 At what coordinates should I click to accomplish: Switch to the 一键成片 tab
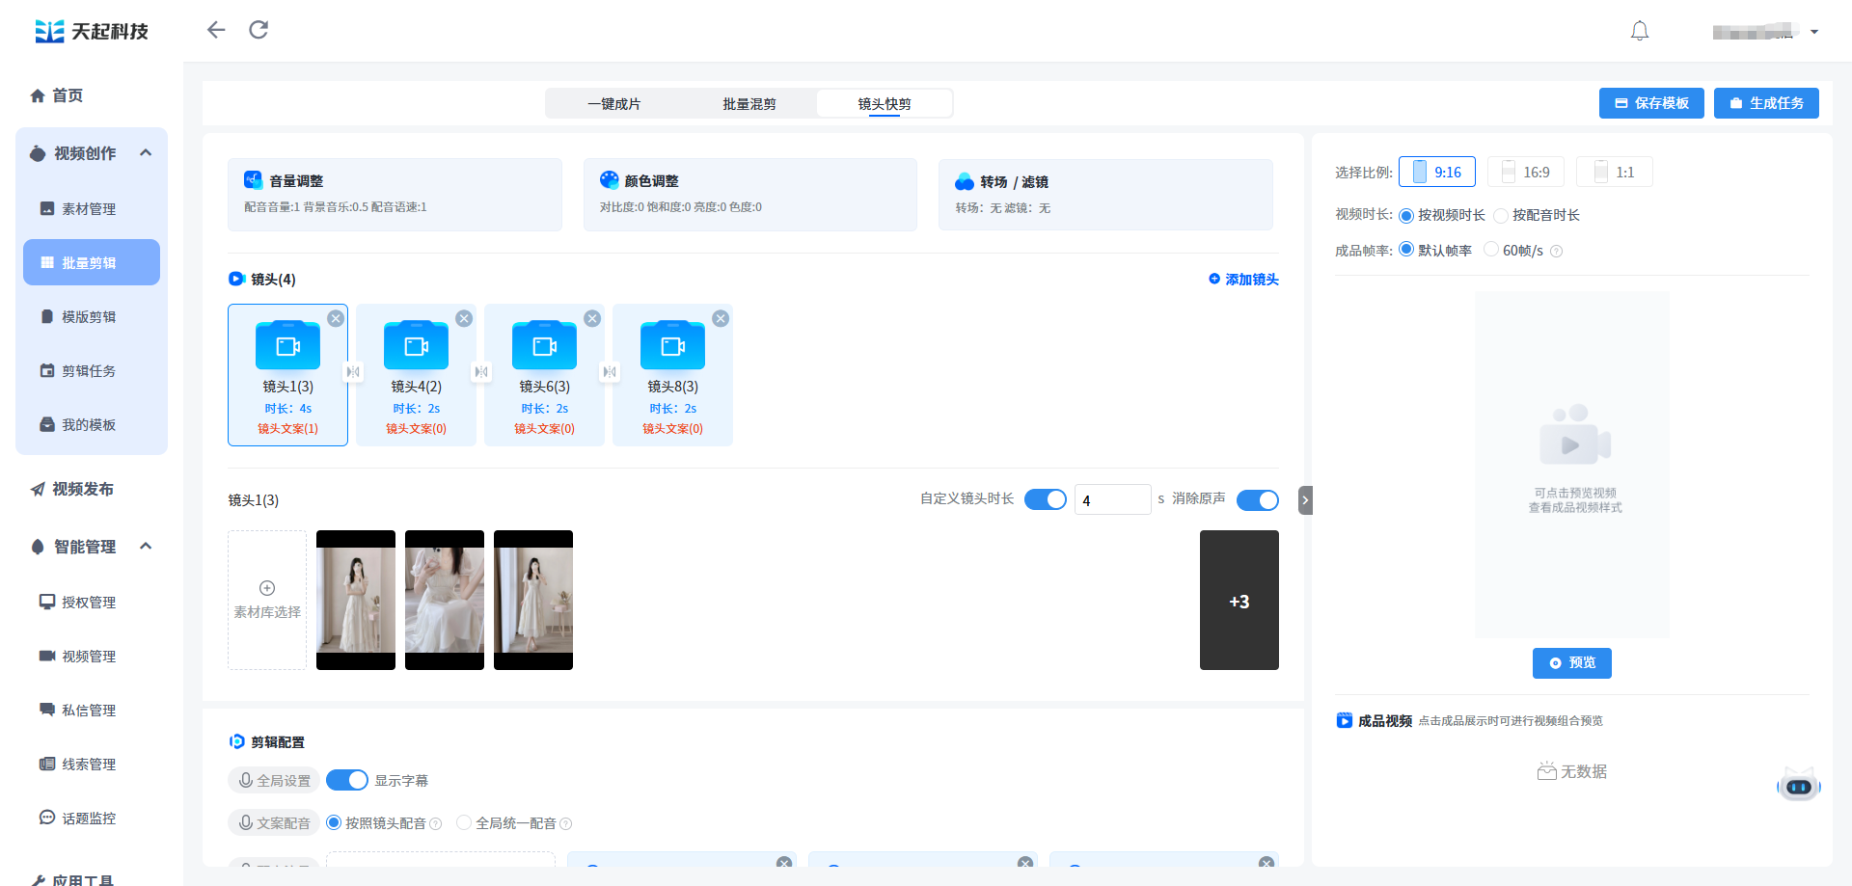tap(614, 104)
